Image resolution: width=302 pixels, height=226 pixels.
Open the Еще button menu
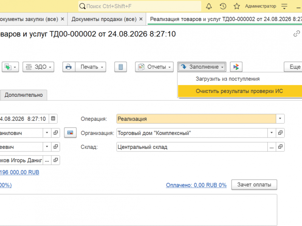coord(293,67)
